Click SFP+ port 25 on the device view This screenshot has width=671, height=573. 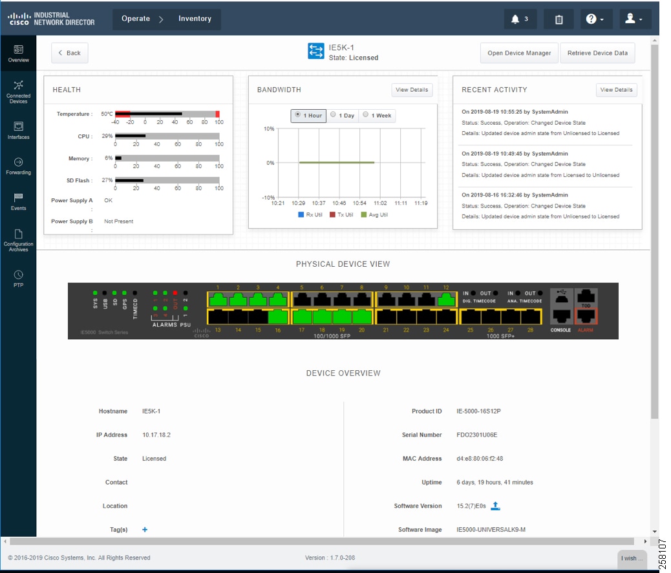click(x=471, y=317)
